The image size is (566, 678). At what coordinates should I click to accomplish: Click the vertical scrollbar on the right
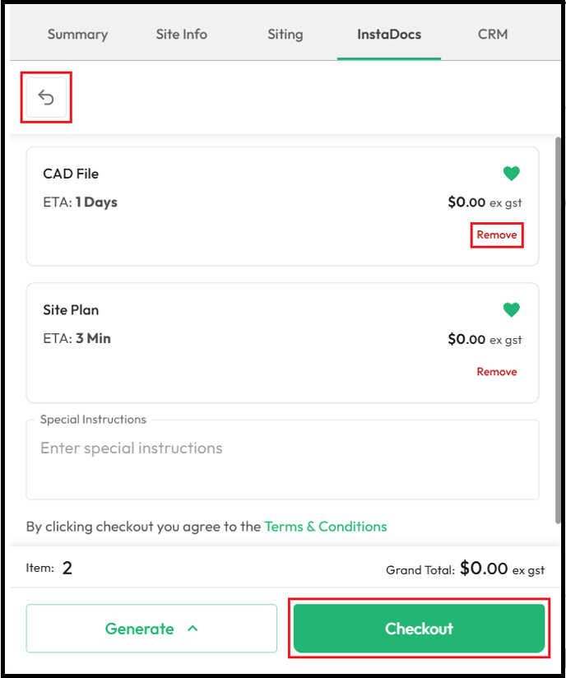coord(558,331)
